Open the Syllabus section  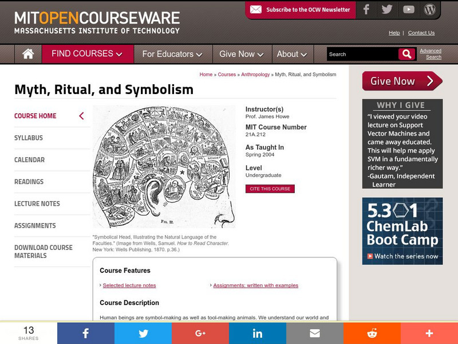point(29,138)
